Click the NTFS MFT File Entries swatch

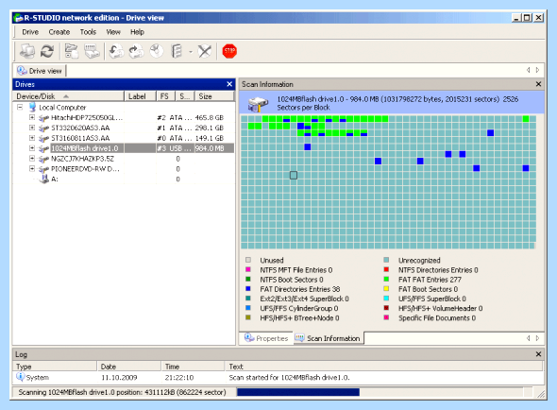248,269
